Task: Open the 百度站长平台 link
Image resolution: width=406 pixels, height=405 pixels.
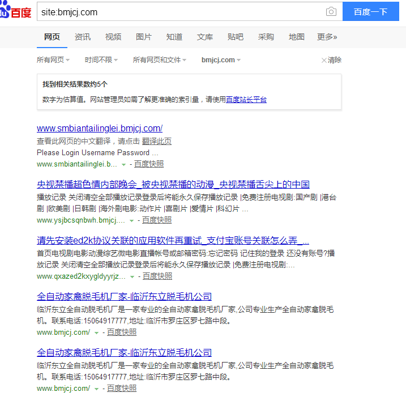Action: tap(246, 100)
